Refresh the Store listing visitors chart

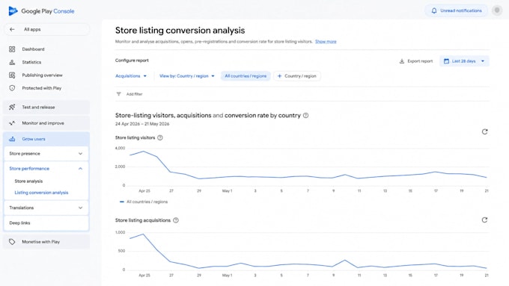[484, 132]
